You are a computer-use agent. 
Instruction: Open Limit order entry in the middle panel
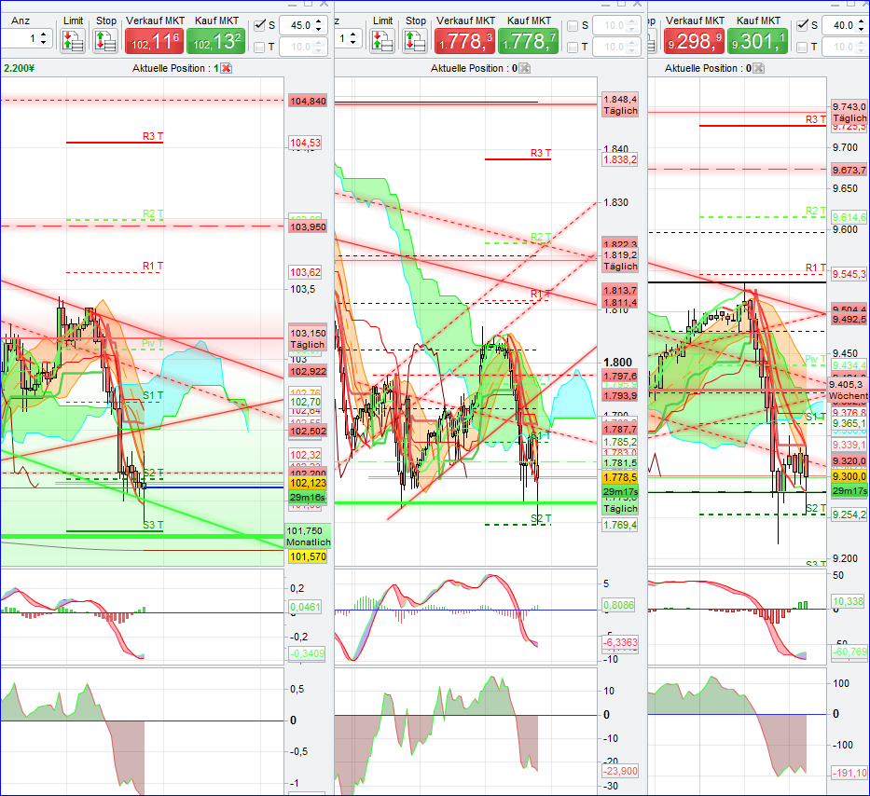pos(382,40)
